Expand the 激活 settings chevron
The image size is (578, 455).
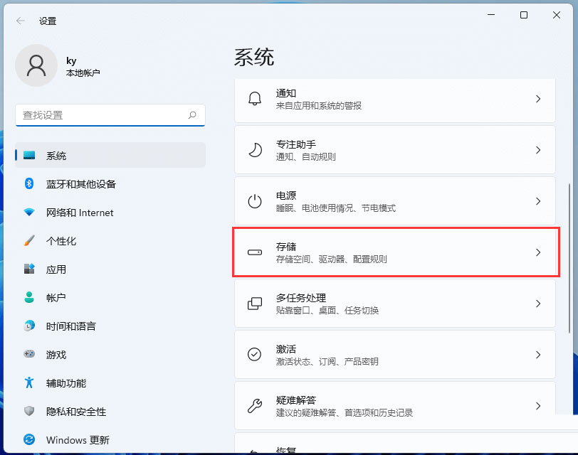point(538,354)
